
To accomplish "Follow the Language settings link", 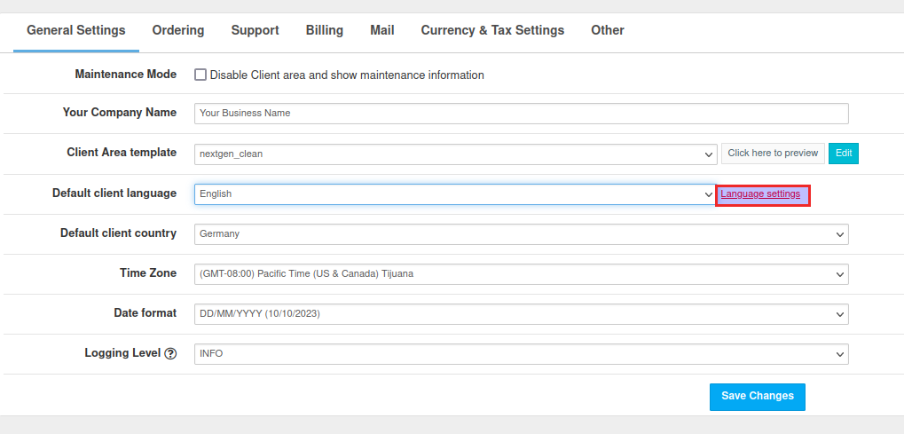I will (x=760, y=193).
